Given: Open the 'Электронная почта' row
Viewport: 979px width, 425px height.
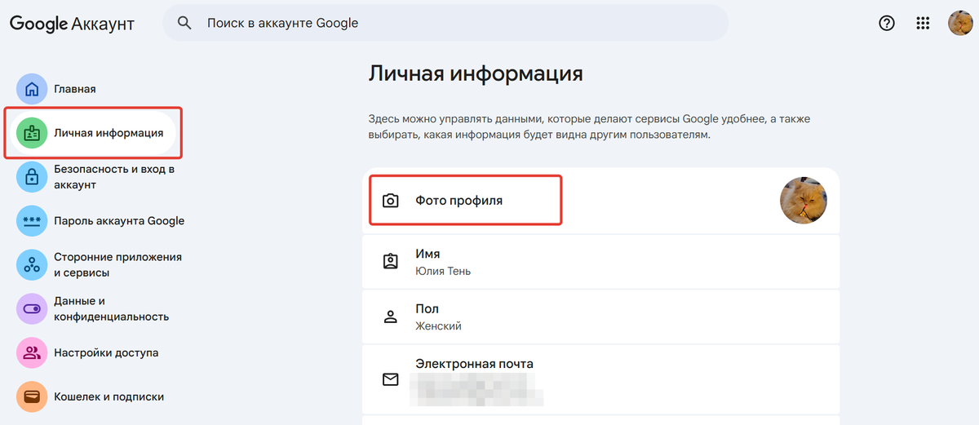Looking at the screenshot, I should coord(600,379).
